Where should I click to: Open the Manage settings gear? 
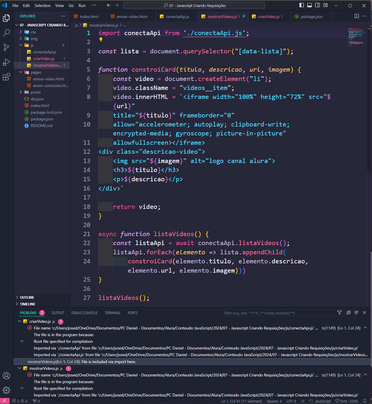pyautogui.click(x=6, y=390)
